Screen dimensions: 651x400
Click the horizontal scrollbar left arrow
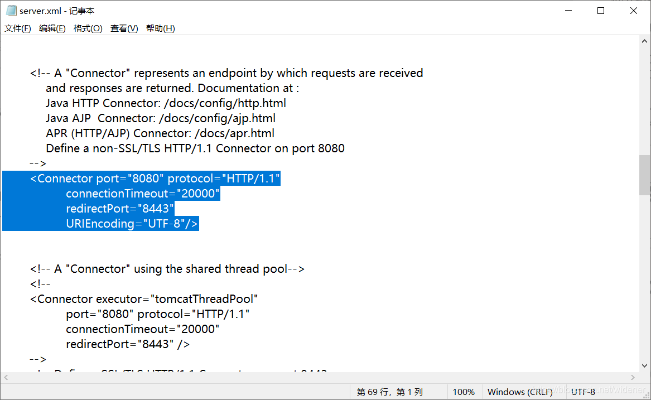pyautogui.click(x=6, y=377)
